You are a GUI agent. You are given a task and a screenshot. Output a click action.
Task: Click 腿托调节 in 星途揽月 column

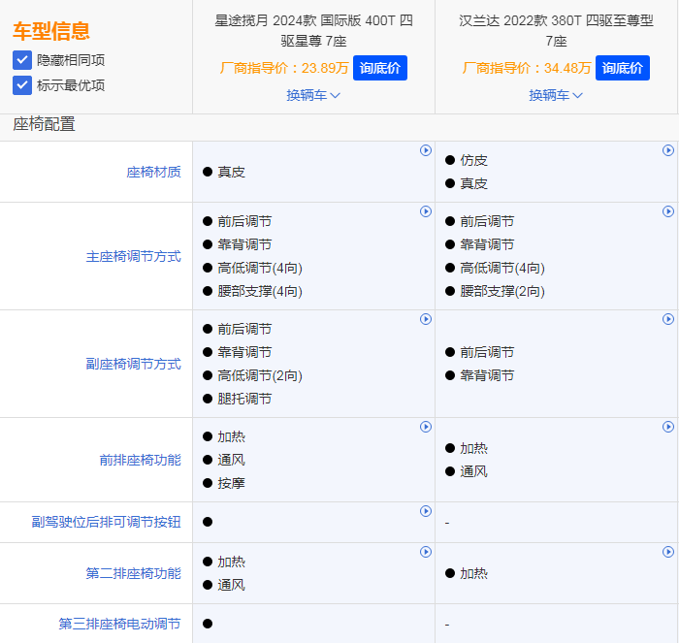244,399
